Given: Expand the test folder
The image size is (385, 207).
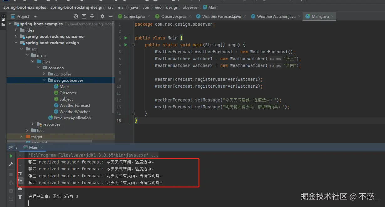Looking at the screenshot, I should pyautogui.click(x=27, y=131).
